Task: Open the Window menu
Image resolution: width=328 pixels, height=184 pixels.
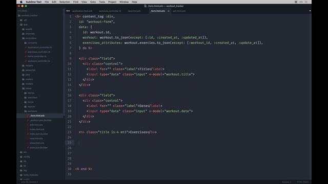Action: (124, 2)
